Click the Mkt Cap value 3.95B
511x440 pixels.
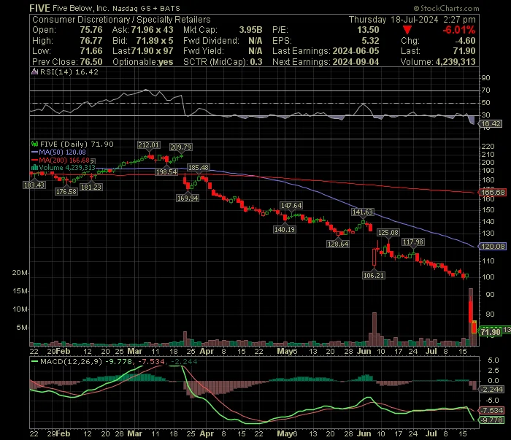click(x=250, y=30)
